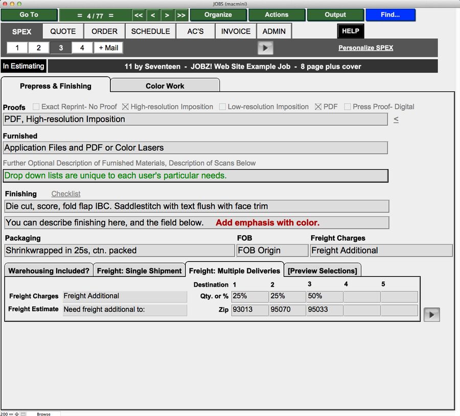
Task: Jump to the last record with the double-arrow icon
Action: (x=181, y=15)
